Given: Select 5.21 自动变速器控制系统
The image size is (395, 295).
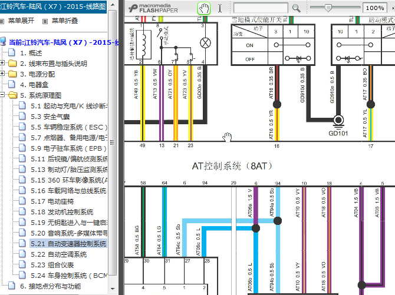Looking at the screenshot, I should point(68,244).
